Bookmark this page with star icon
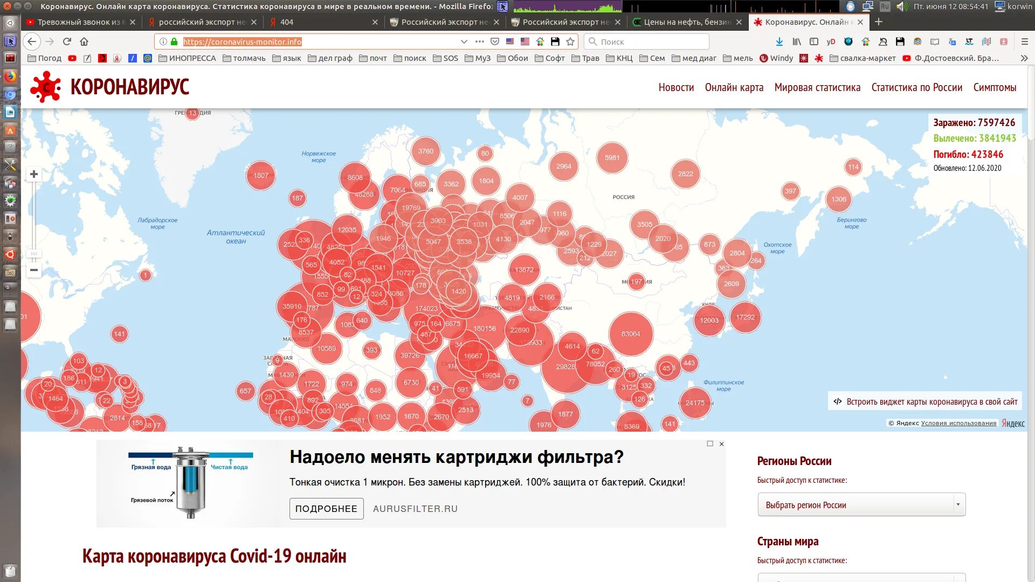1035x582 pixels. (570, 41)
